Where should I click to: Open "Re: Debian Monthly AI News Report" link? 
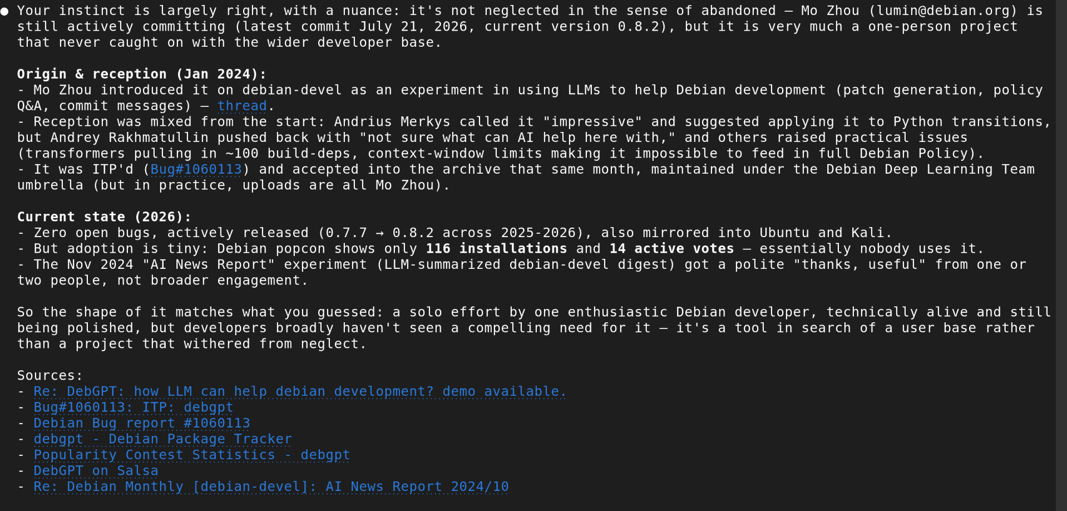point(271,487)
